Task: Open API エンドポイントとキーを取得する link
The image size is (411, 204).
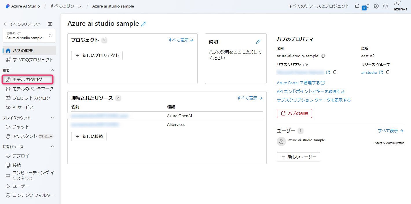Action: tap(311, 91)
